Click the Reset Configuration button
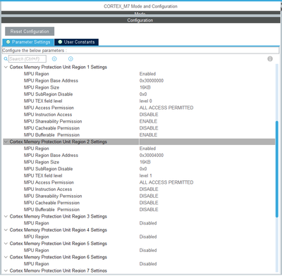Image resolution: width=282 pixels, height=276 pixels. click(30, 32)
